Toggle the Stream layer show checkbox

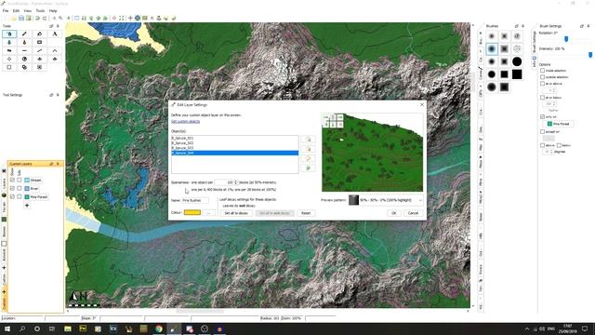(x=12, y=180)
